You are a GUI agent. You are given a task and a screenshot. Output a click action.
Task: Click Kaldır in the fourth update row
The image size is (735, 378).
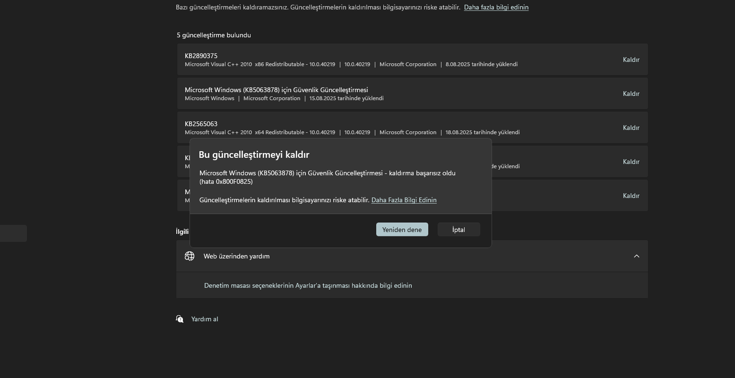pos(631,162)
